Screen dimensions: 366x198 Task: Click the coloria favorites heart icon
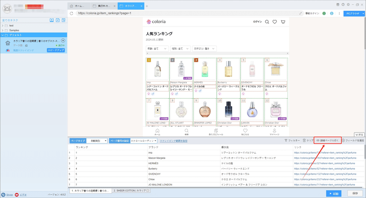pos(275,21)
